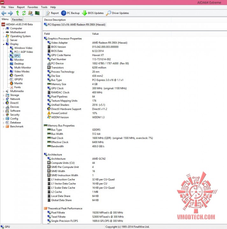Select the GPU tree item
227x229 pixels.
click(15, 56)
